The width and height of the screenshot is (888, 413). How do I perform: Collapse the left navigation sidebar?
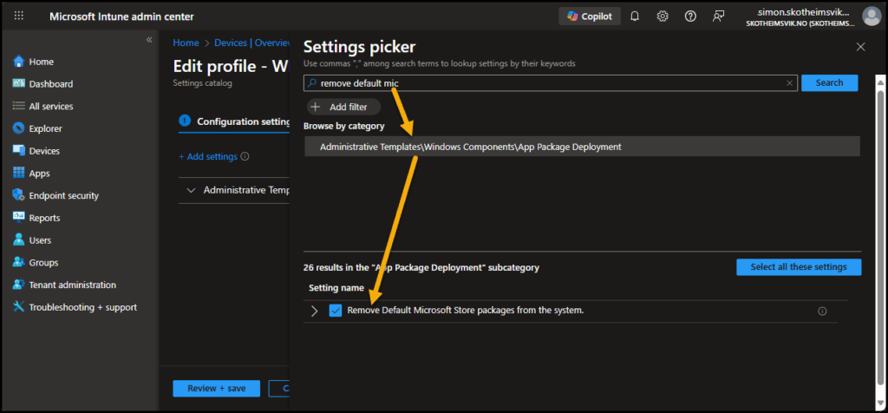point(148,40)
